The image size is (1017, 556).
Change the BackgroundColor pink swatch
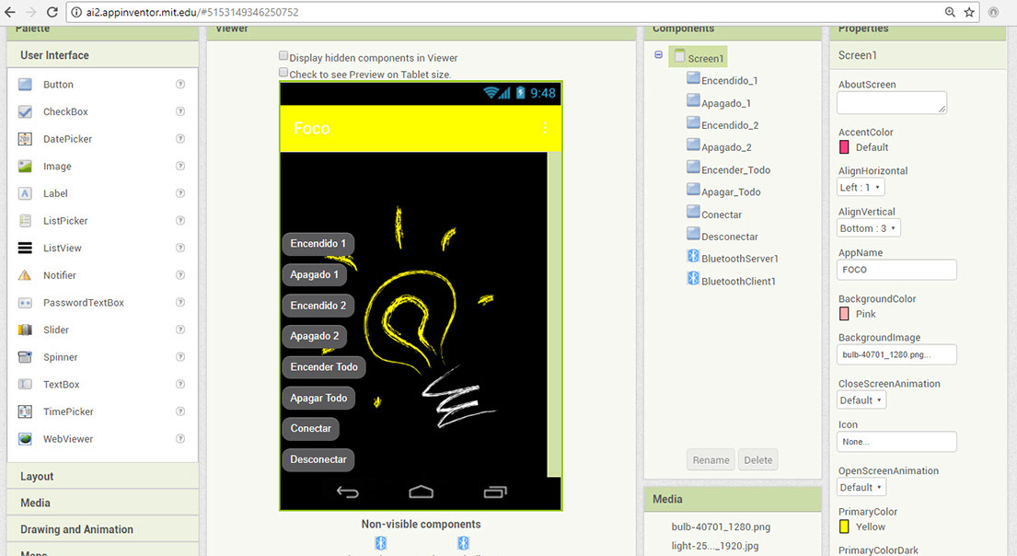point(844,314)
